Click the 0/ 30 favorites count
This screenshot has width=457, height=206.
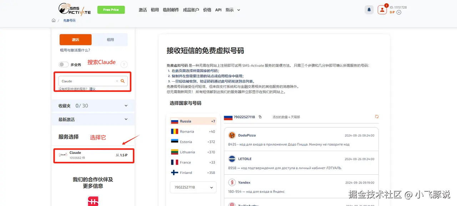(82, 105)
